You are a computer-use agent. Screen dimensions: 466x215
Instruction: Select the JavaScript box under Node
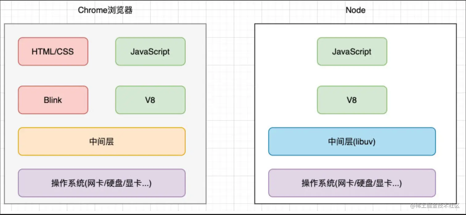(352, 51)
